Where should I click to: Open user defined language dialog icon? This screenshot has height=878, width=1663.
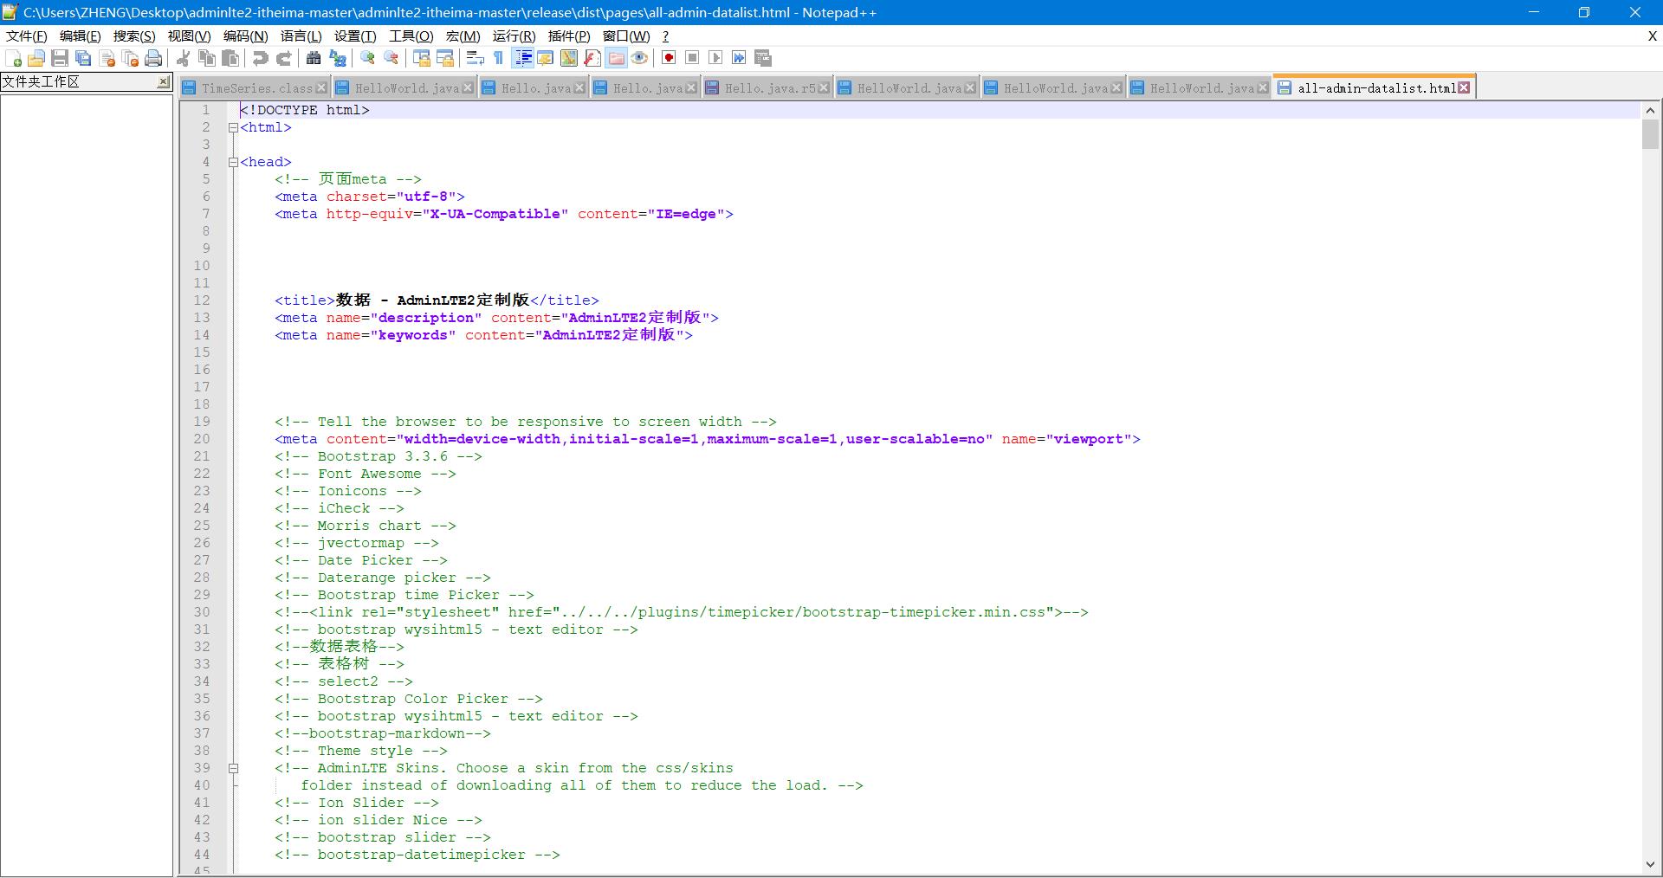[546, 58]
